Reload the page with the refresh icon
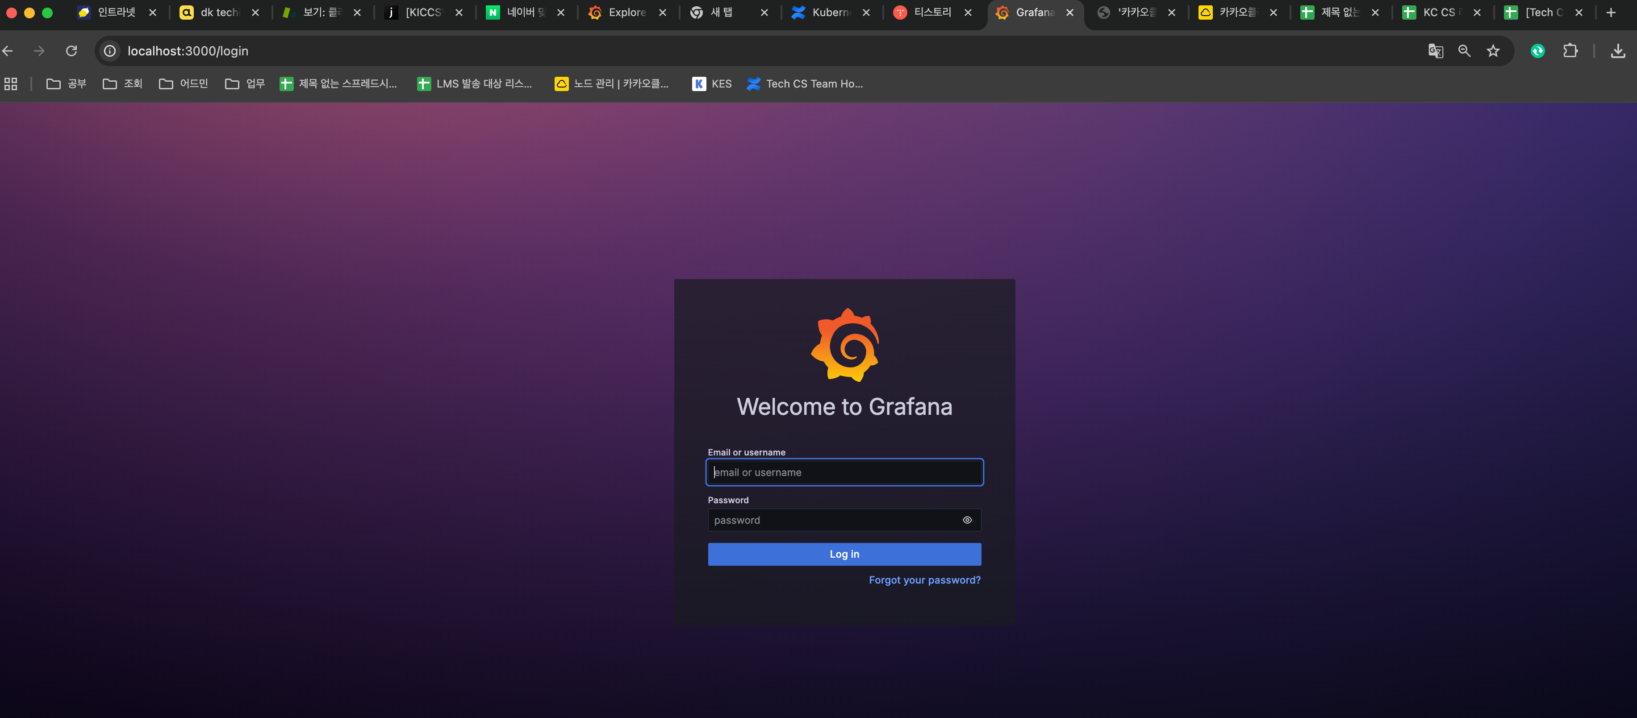The height and width of the screenshot is (718, 1637). [72, 51]
